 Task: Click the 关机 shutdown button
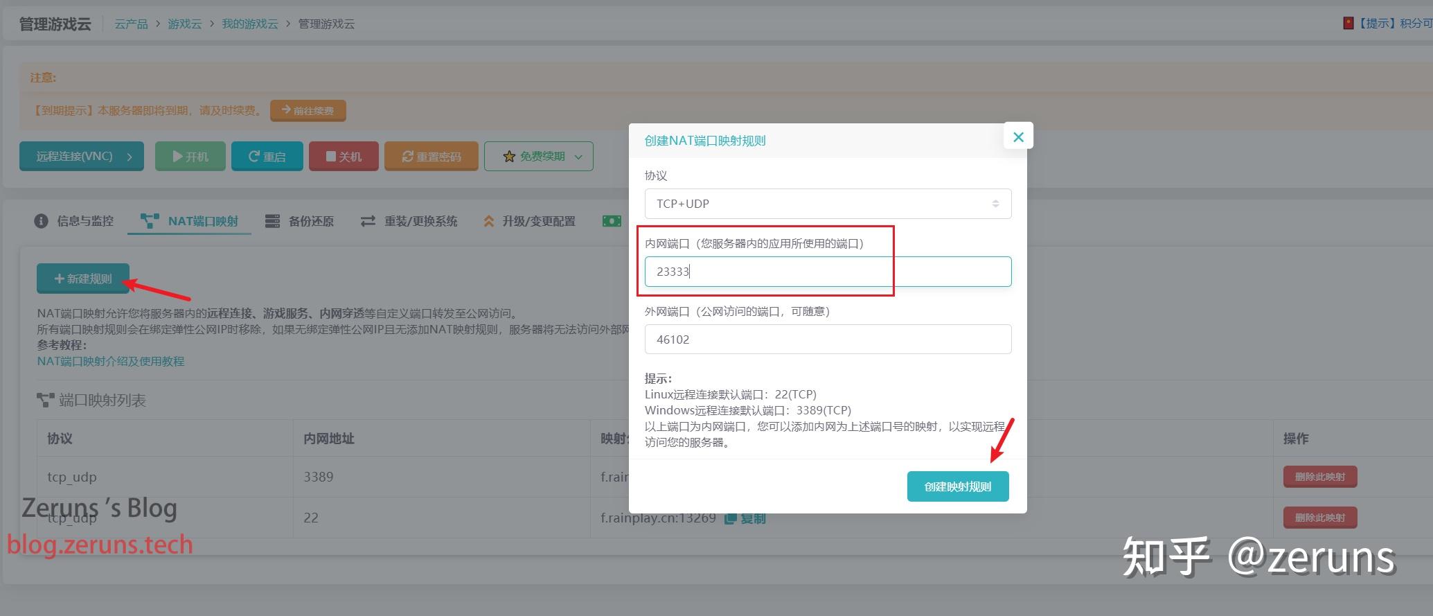[344, 157]
